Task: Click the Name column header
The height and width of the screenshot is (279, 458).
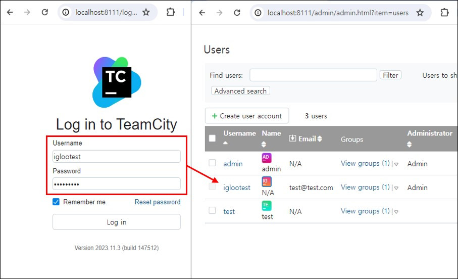Action: click(x=271, y=133)
